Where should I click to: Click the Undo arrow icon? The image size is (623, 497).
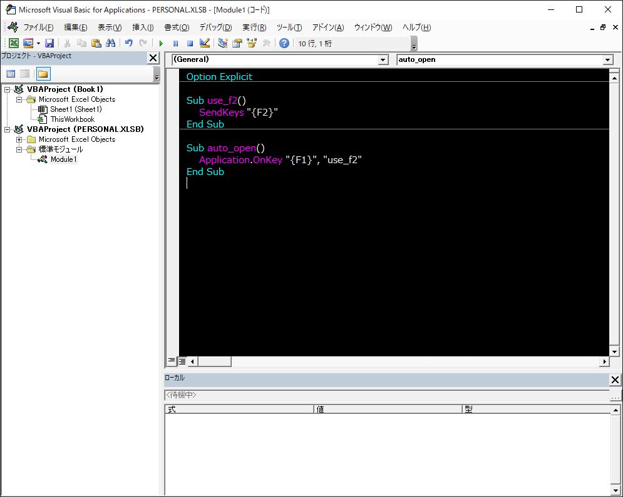(x=128, y=43)
